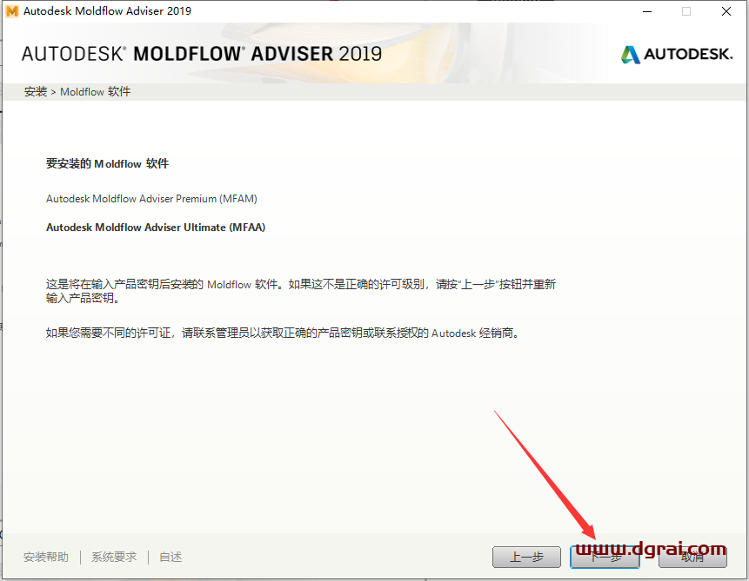Click paragraph starting 这是将在输入产品密钥后安装的
749x581 pixels.
301,291
